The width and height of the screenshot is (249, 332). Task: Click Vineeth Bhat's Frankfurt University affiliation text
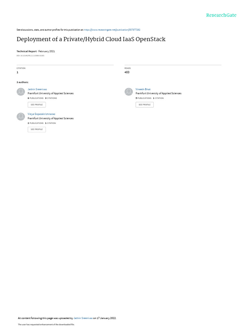click(x=158, y=93)
